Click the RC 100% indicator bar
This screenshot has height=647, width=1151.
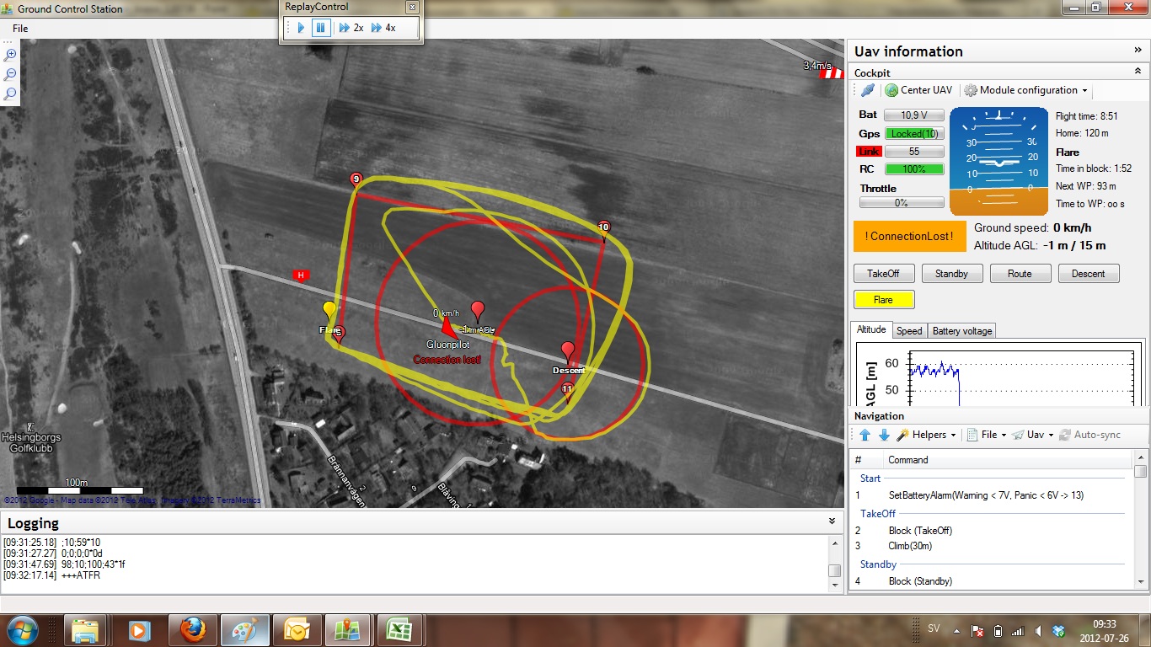914,169
